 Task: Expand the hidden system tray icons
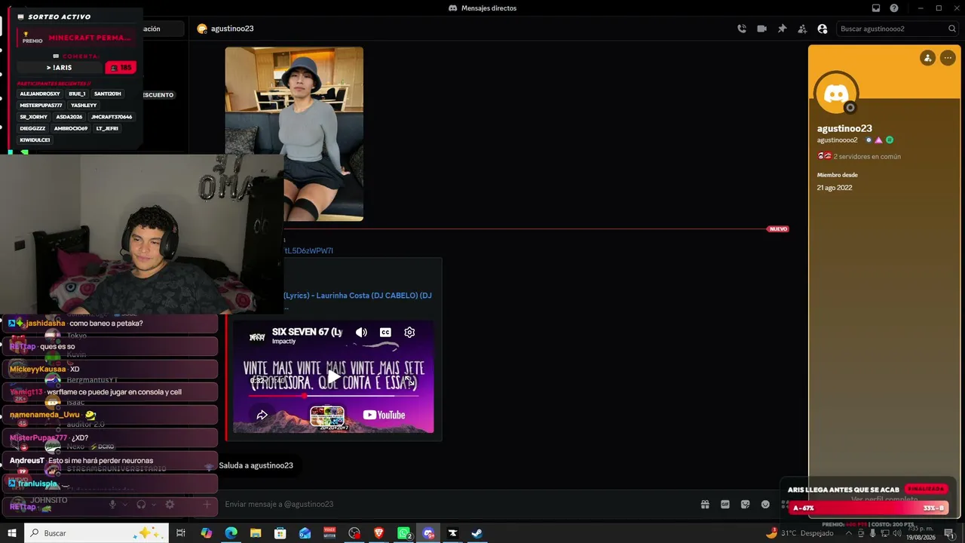[850, 533]
